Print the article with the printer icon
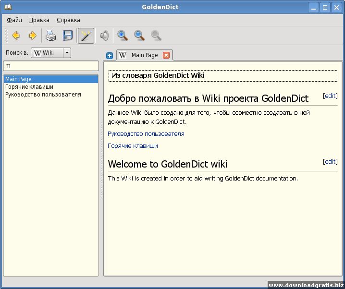This screenshot has height=289, width=345. (x=50, y=36)
